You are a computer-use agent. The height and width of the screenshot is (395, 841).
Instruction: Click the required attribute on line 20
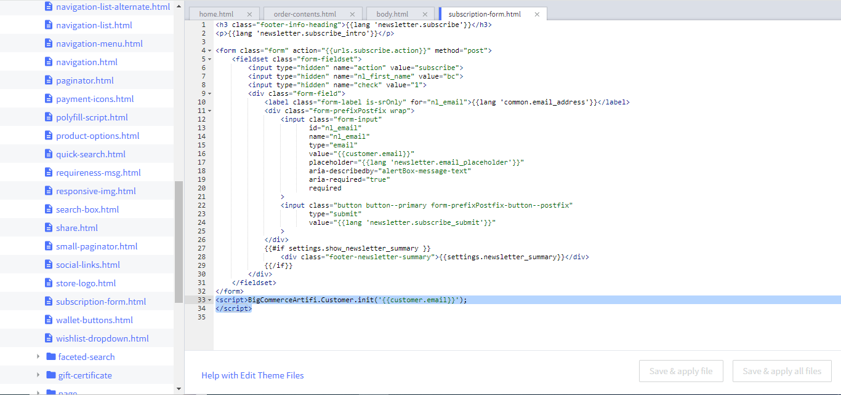pos(325,188)
